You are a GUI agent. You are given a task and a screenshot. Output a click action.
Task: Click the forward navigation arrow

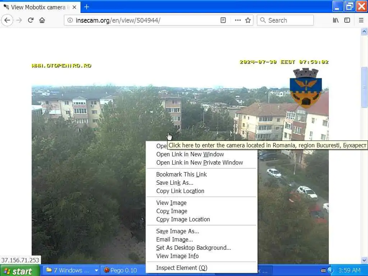[x=19, y=20]
